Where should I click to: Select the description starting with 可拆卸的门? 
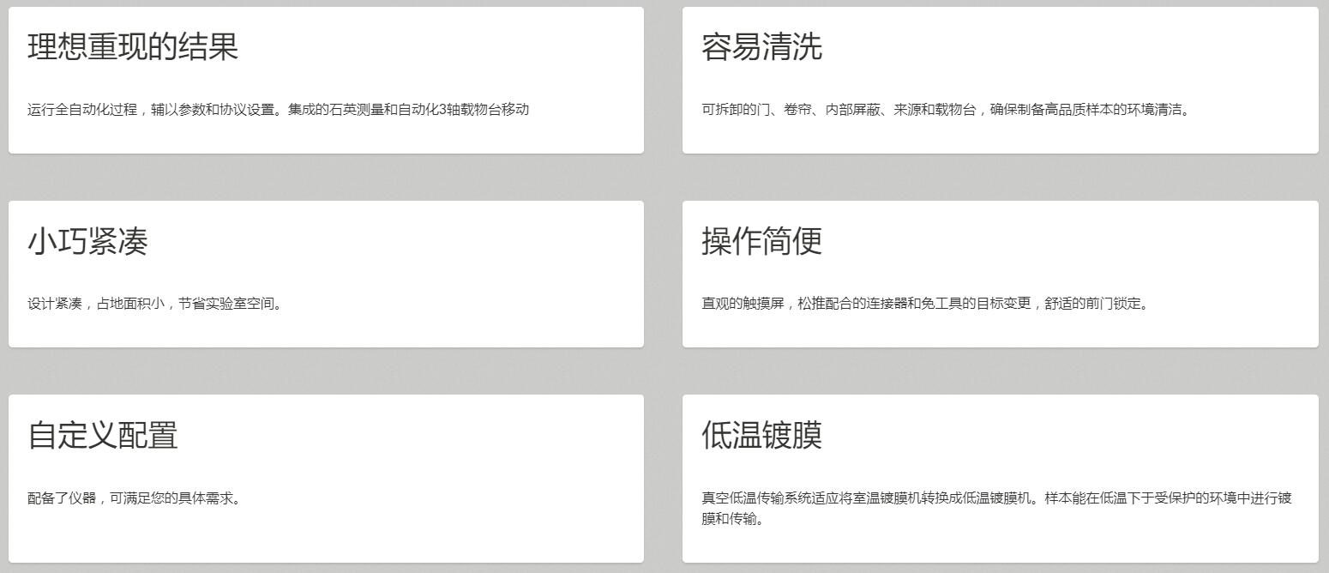pos(946,110)
